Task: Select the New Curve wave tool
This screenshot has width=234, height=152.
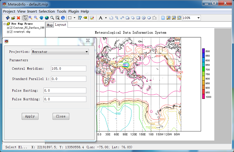Action: click(x=122, y=18)
